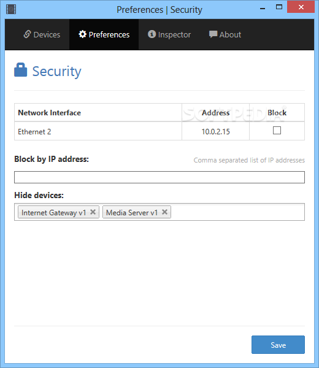This screenshot has height=368, width=319.
Task: Open the About tab
Action: [225, 34]
